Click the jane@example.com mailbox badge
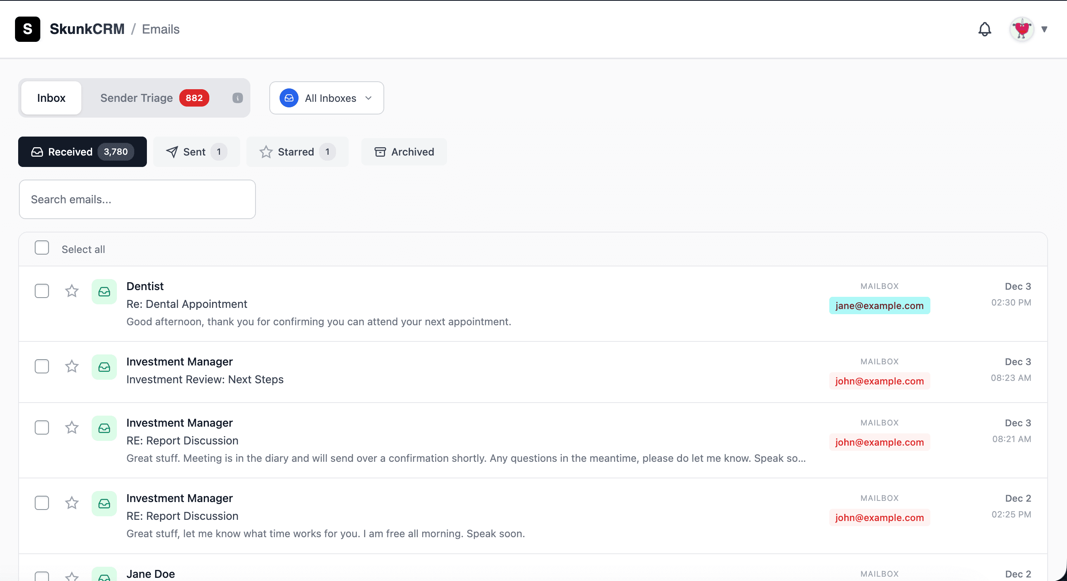Image resolution: width=1067 pixels, height=581 pixels. (x=879, y=305)
